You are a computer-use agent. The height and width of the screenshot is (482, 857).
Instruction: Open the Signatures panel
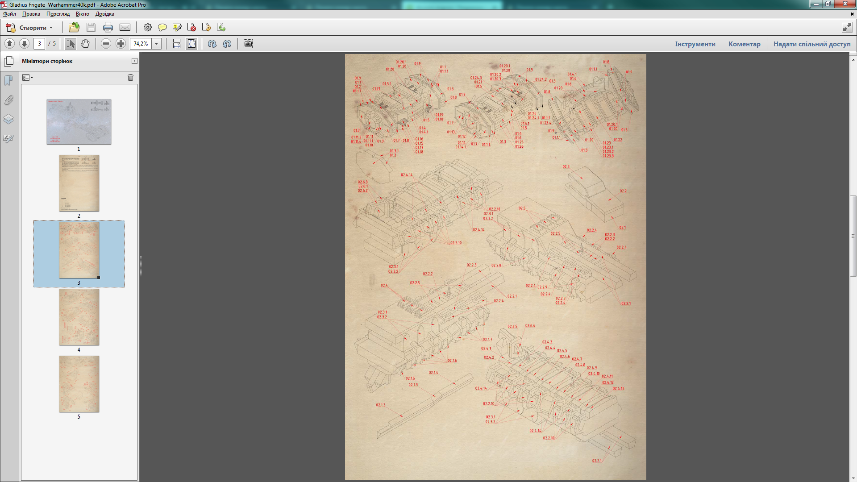[8, 138]
